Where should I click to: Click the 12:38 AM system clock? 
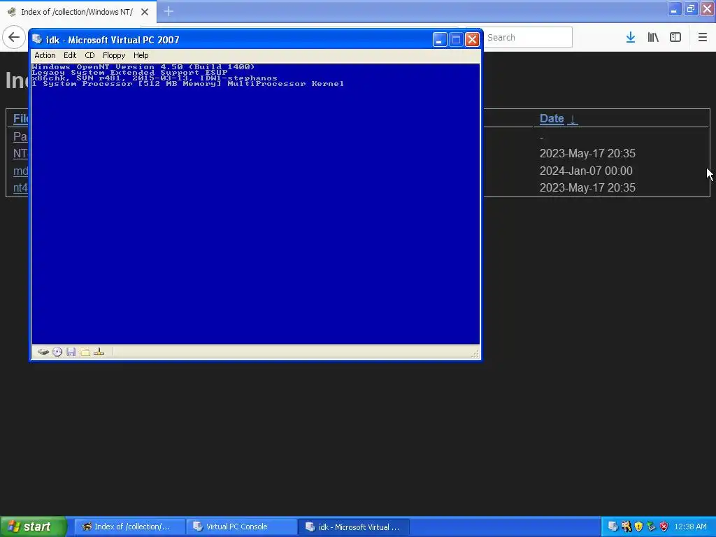(x=690, y=527)
